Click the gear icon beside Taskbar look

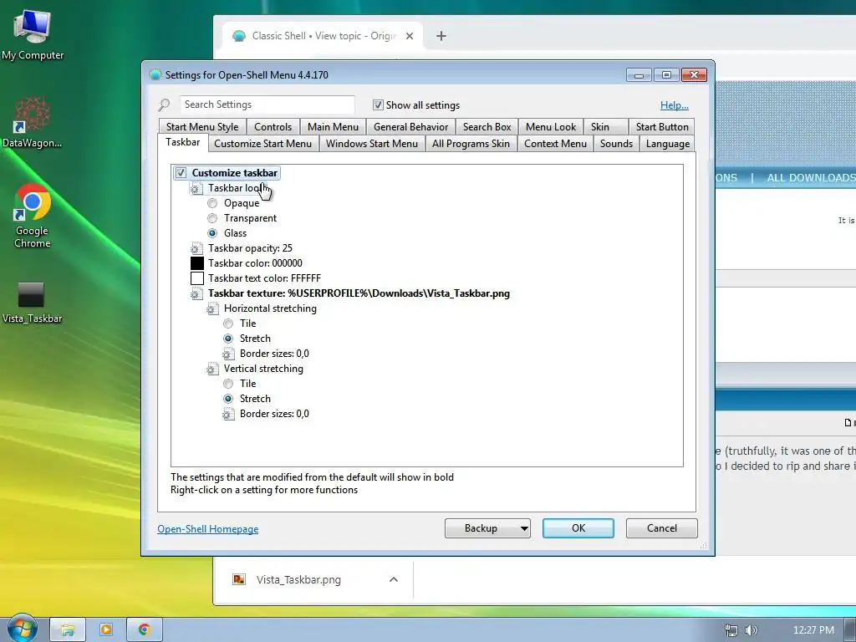[196, 188]
